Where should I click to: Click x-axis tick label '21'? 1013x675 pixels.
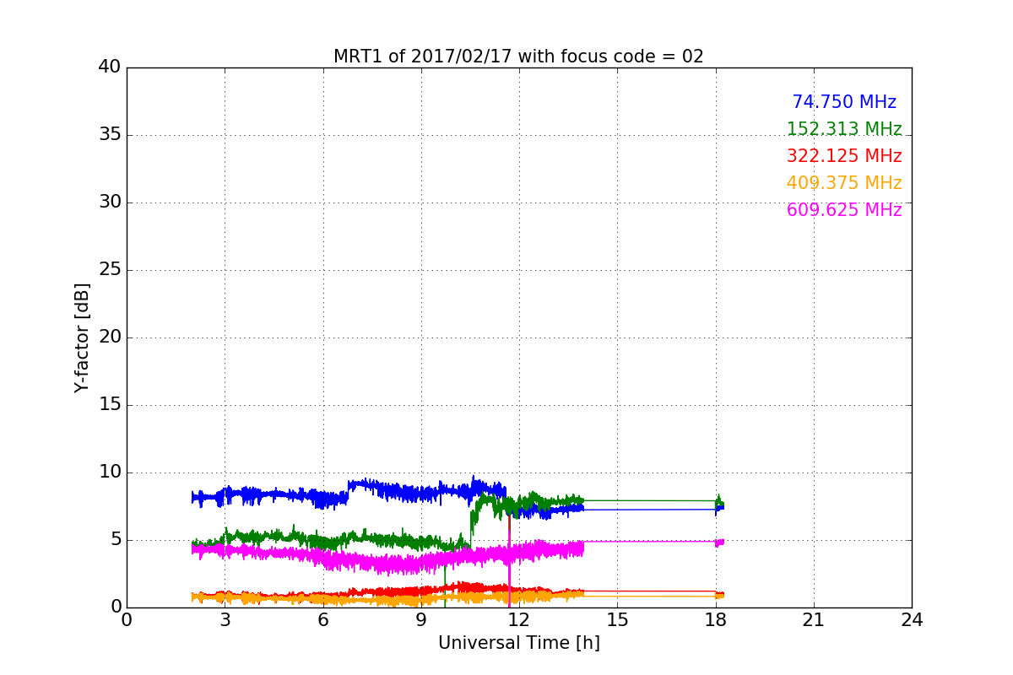[814, 620]
